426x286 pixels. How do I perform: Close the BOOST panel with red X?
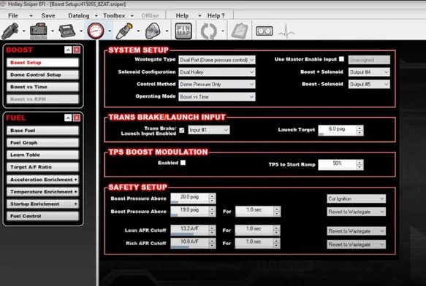click(77, 50)
